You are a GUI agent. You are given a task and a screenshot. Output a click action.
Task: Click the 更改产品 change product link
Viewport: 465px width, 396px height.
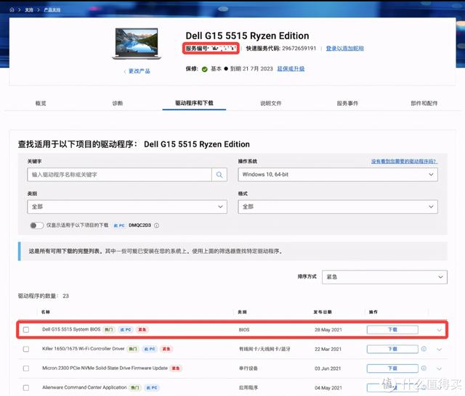(x=138, y=72)
